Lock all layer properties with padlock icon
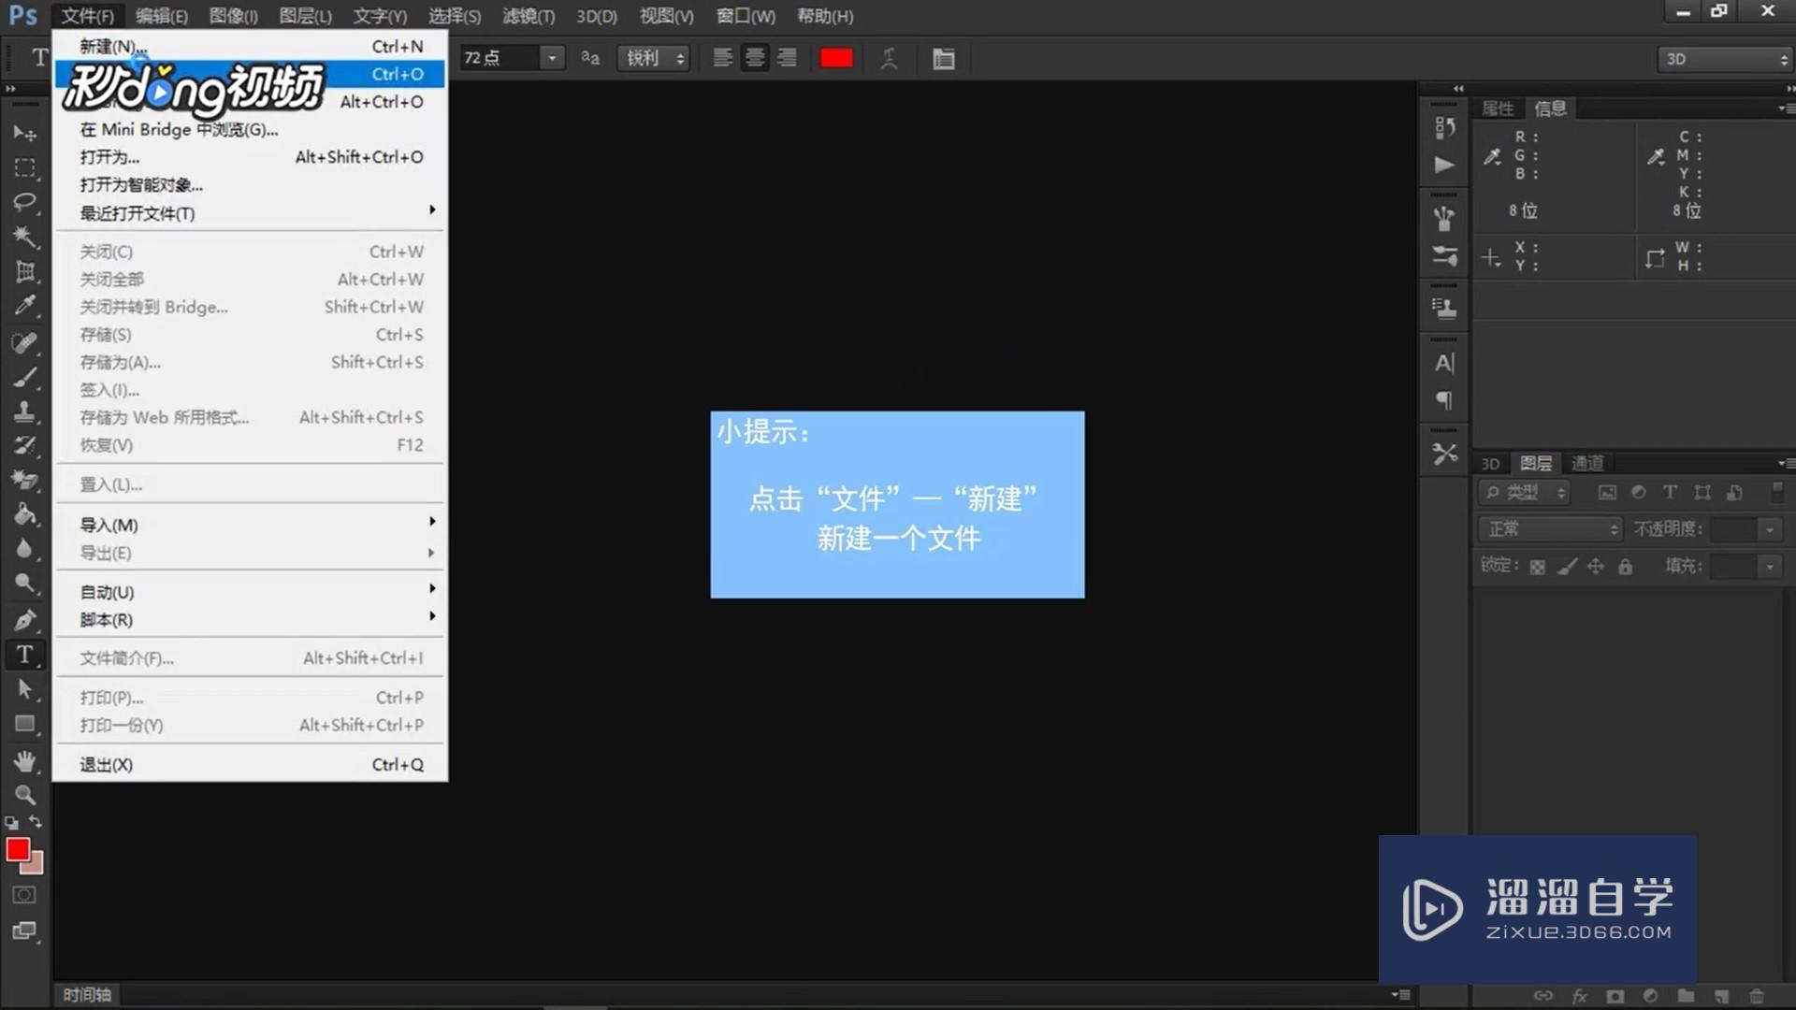The image size is (1796, 1010). (x=1626, y=567)
